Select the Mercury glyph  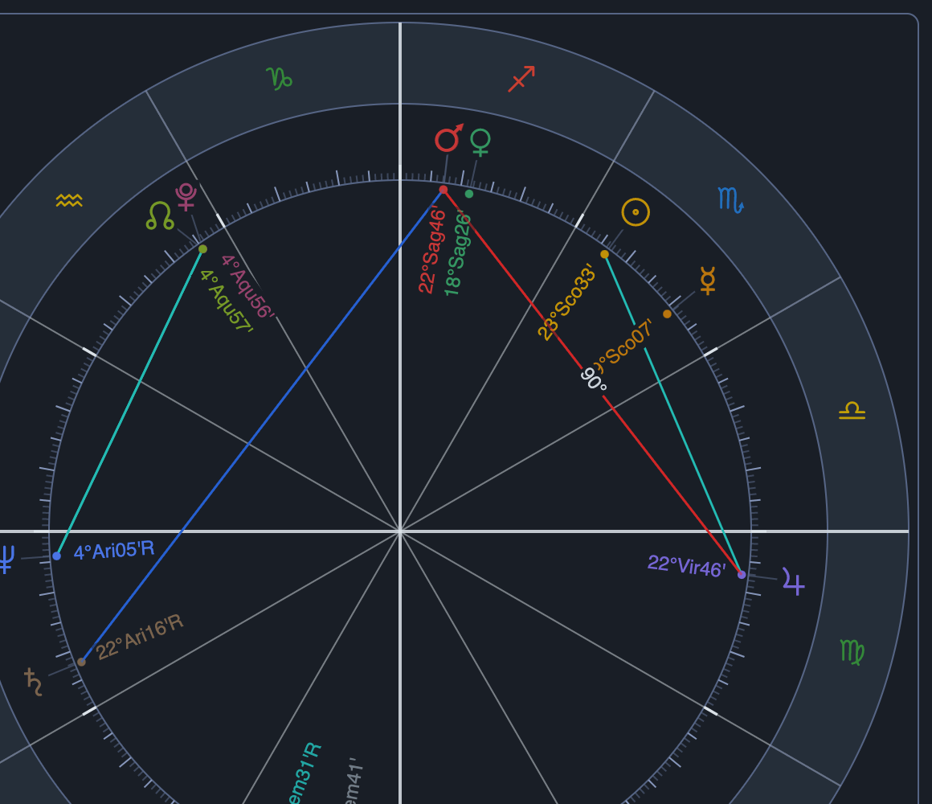(x=707, y=281)
